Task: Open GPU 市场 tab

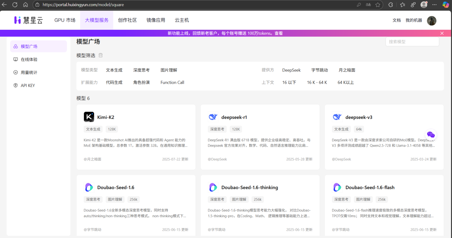Action: [65, 20]
